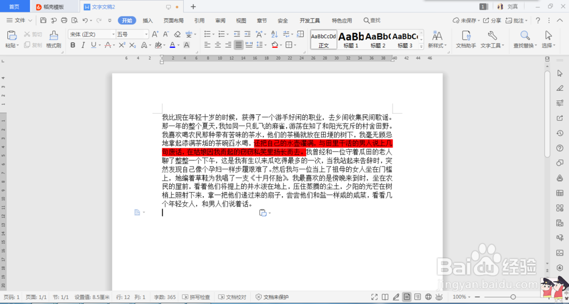Undo the last action

click(85, 20)
